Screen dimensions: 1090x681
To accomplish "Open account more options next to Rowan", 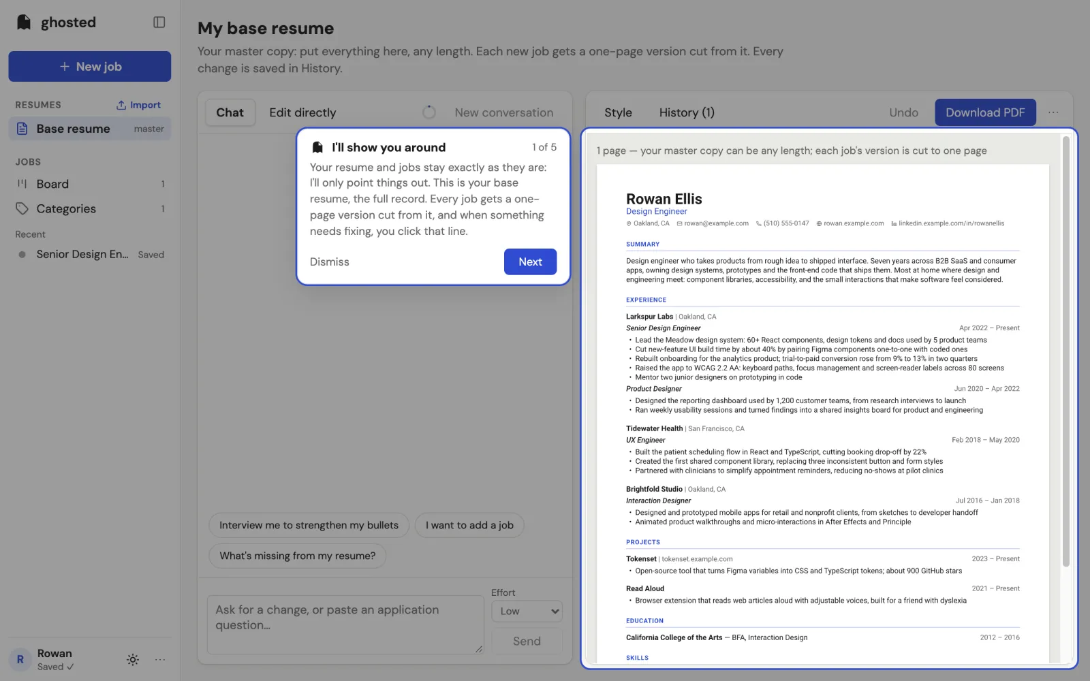I will coord(160,659).
